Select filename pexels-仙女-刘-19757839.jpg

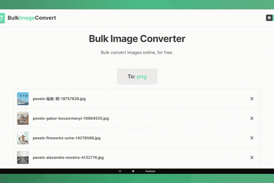59,99
